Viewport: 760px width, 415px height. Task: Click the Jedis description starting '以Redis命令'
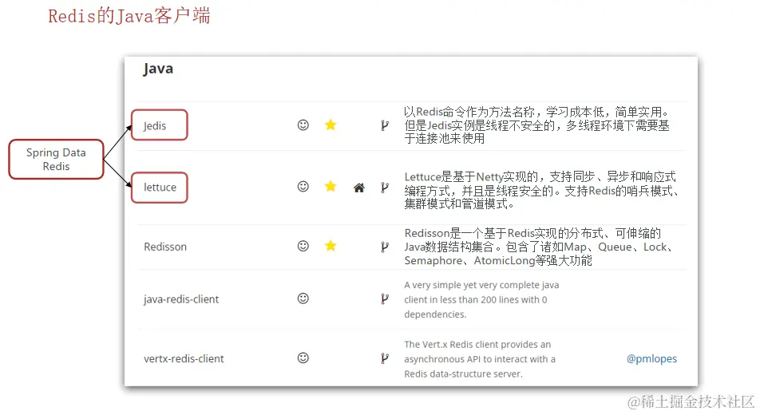[x=537, y=125]
